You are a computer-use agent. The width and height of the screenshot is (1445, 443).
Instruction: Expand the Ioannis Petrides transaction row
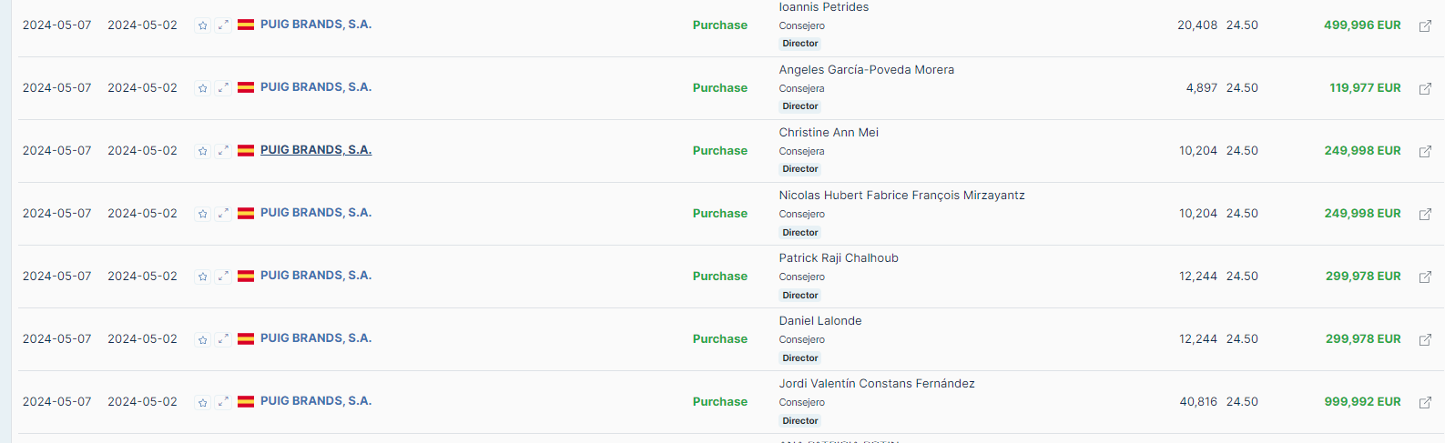point(223,25)
